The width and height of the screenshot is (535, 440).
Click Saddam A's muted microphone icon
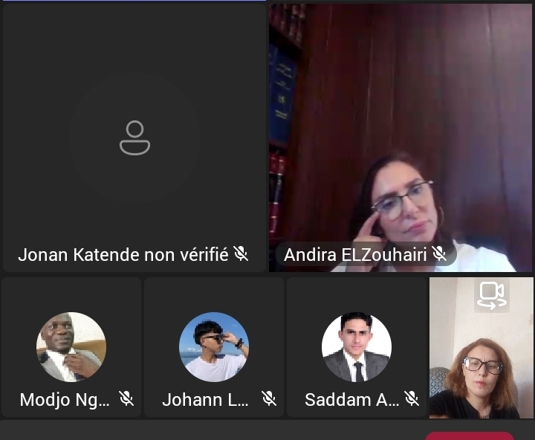(x=412, y=398)
